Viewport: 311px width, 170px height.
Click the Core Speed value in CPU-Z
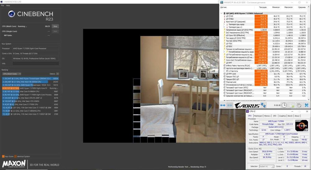tap(267, 151)
